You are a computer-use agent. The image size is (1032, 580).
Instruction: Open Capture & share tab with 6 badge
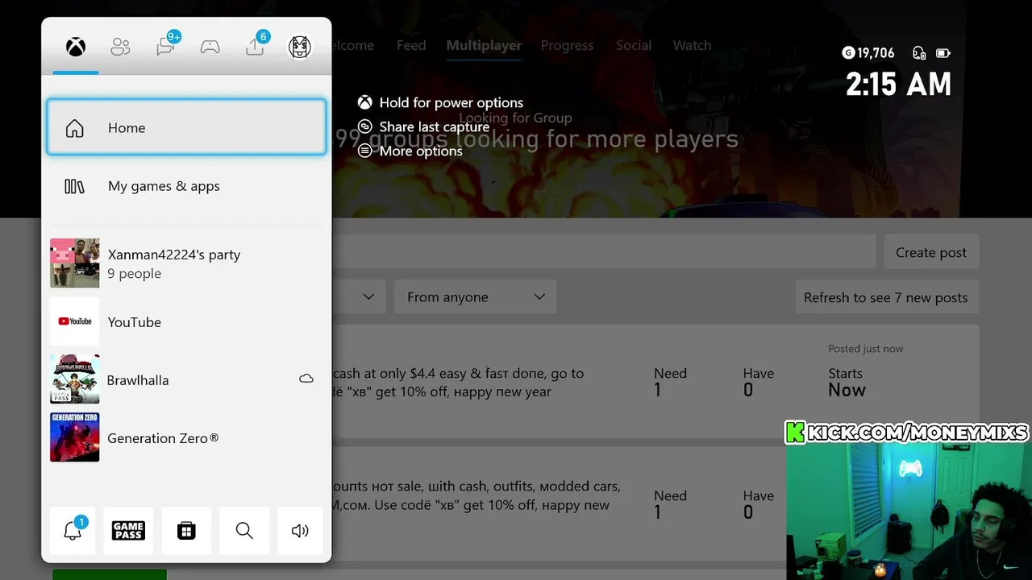pyautogui.click(x=256, y=45)
